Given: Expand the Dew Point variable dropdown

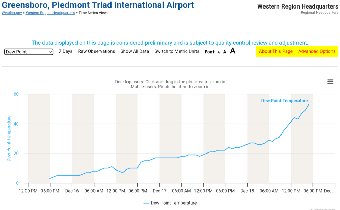Looking at the screenshot, I should tap(29, 52).
